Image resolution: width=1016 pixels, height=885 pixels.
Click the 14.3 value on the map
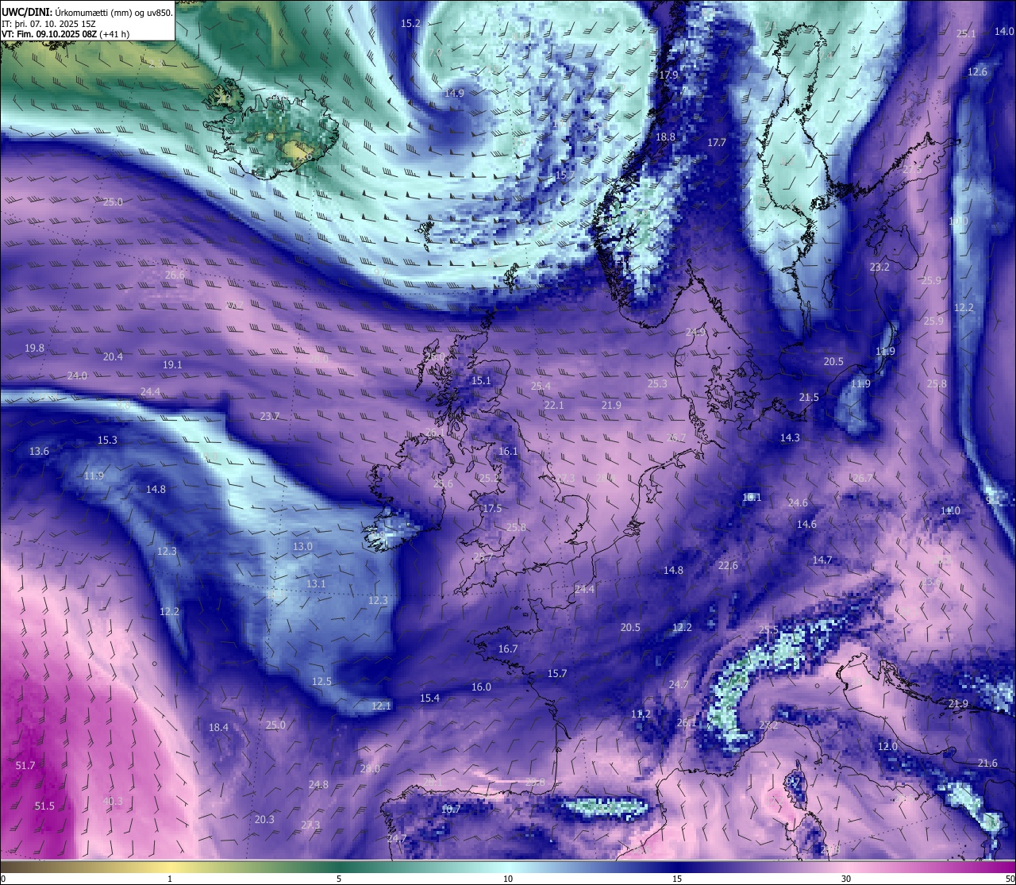[x=790, y=437]
